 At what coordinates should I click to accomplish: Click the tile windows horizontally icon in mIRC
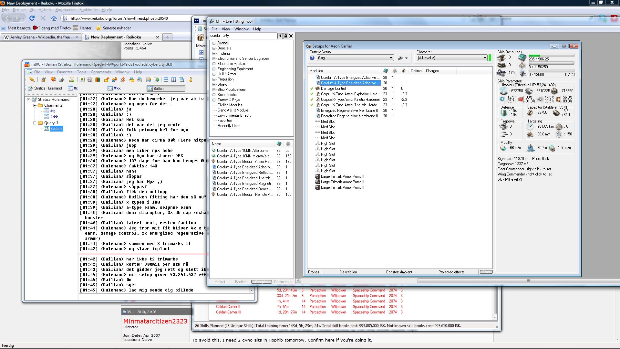[x=166, y=79]
